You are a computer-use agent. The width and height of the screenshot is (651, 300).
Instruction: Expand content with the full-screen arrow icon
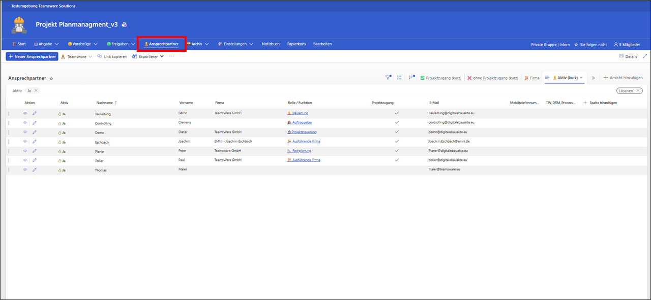click(645, 56)
